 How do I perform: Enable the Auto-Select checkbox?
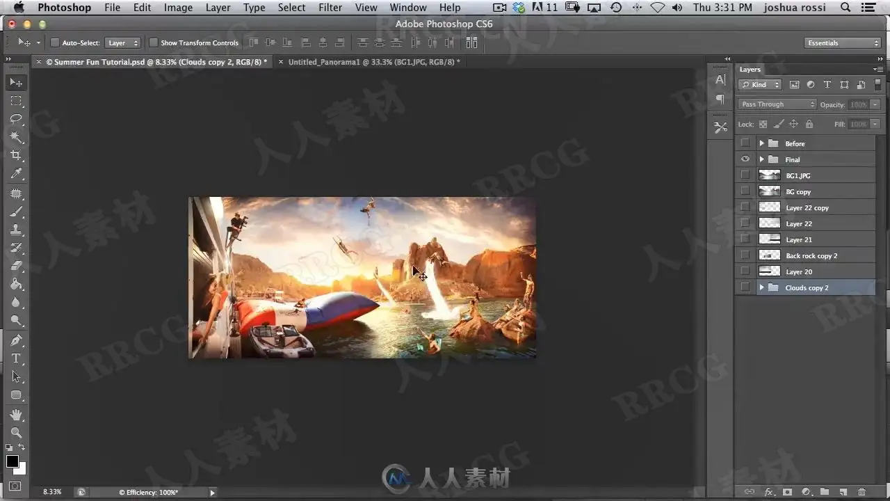[55, 42]
